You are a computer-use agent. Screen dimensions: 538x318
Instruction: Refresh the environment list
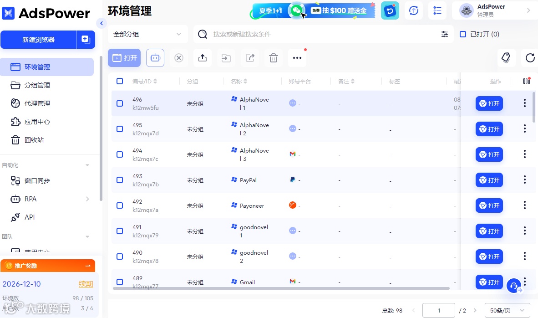point(530,58)
